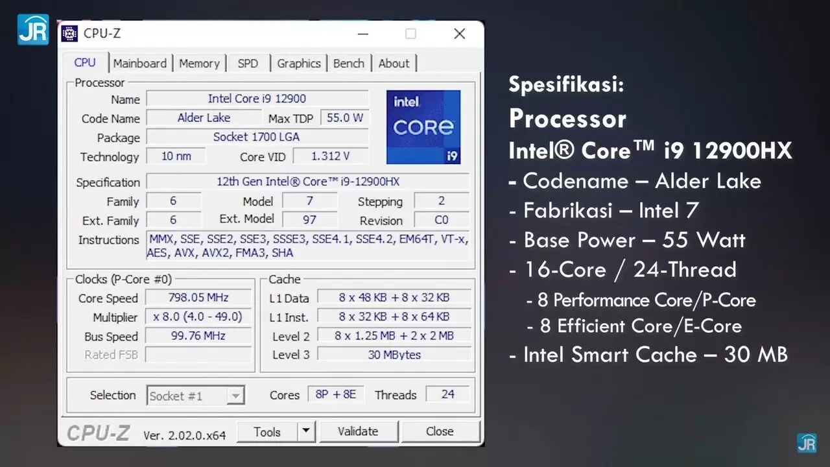Click the Rated FSB field
The image size is (830, 467).
[x=198, y=354]
